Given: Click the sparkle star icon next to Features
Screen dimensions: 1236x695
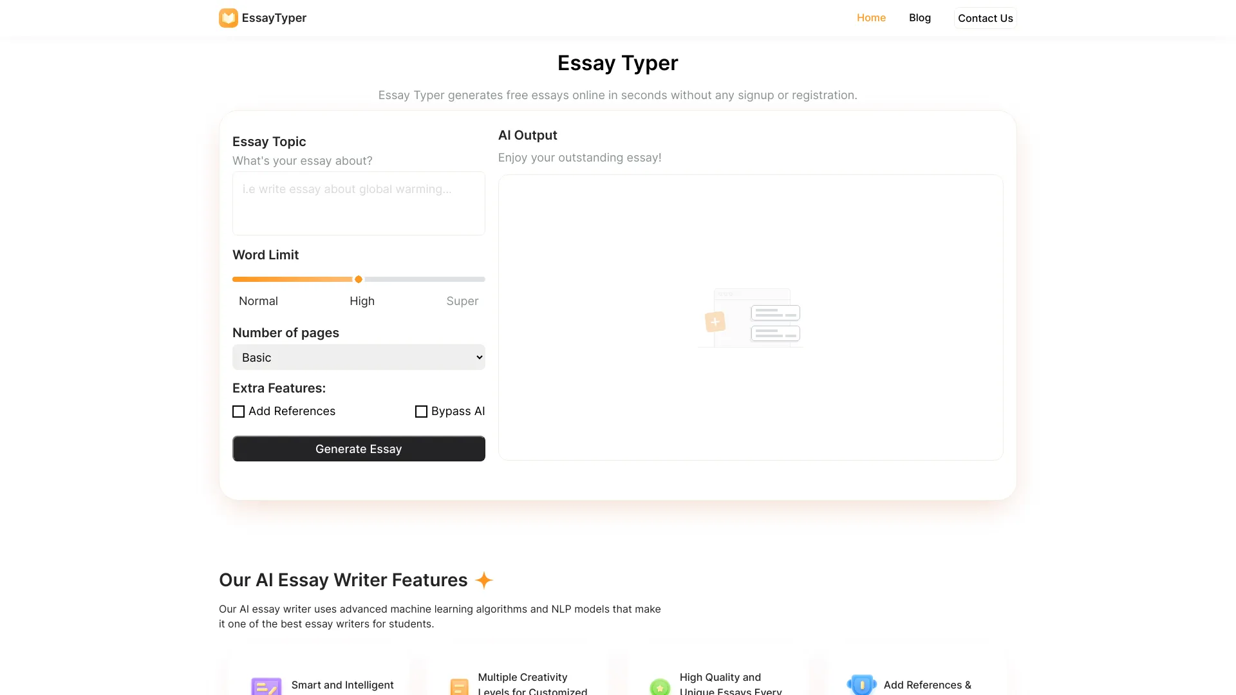Looking at the screenshot, I should [485, 580].
